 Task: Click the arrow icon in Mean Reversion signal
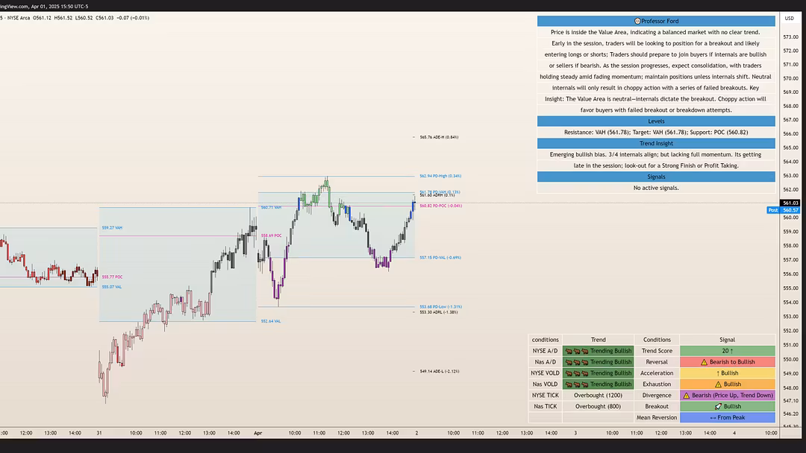[x=713, y=418]
